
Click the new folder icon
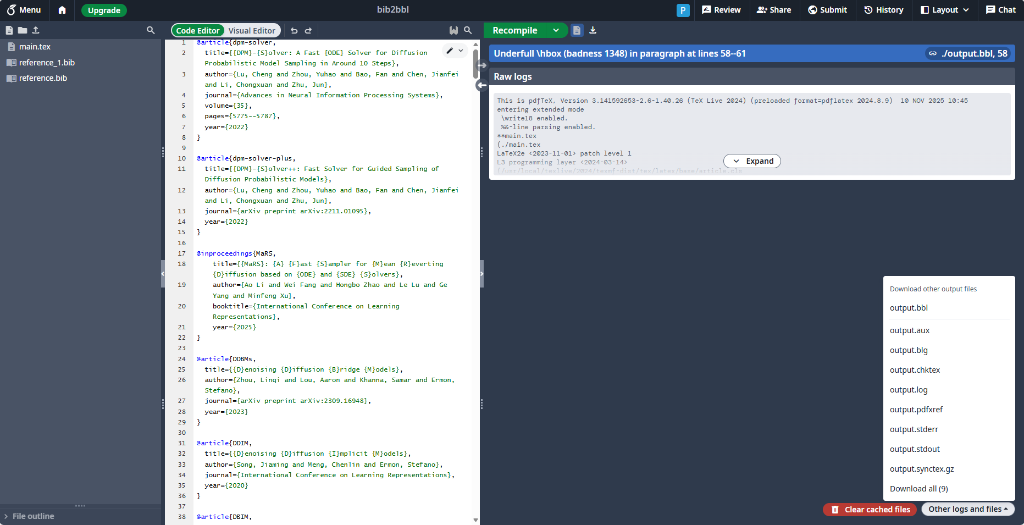[23, 30]
